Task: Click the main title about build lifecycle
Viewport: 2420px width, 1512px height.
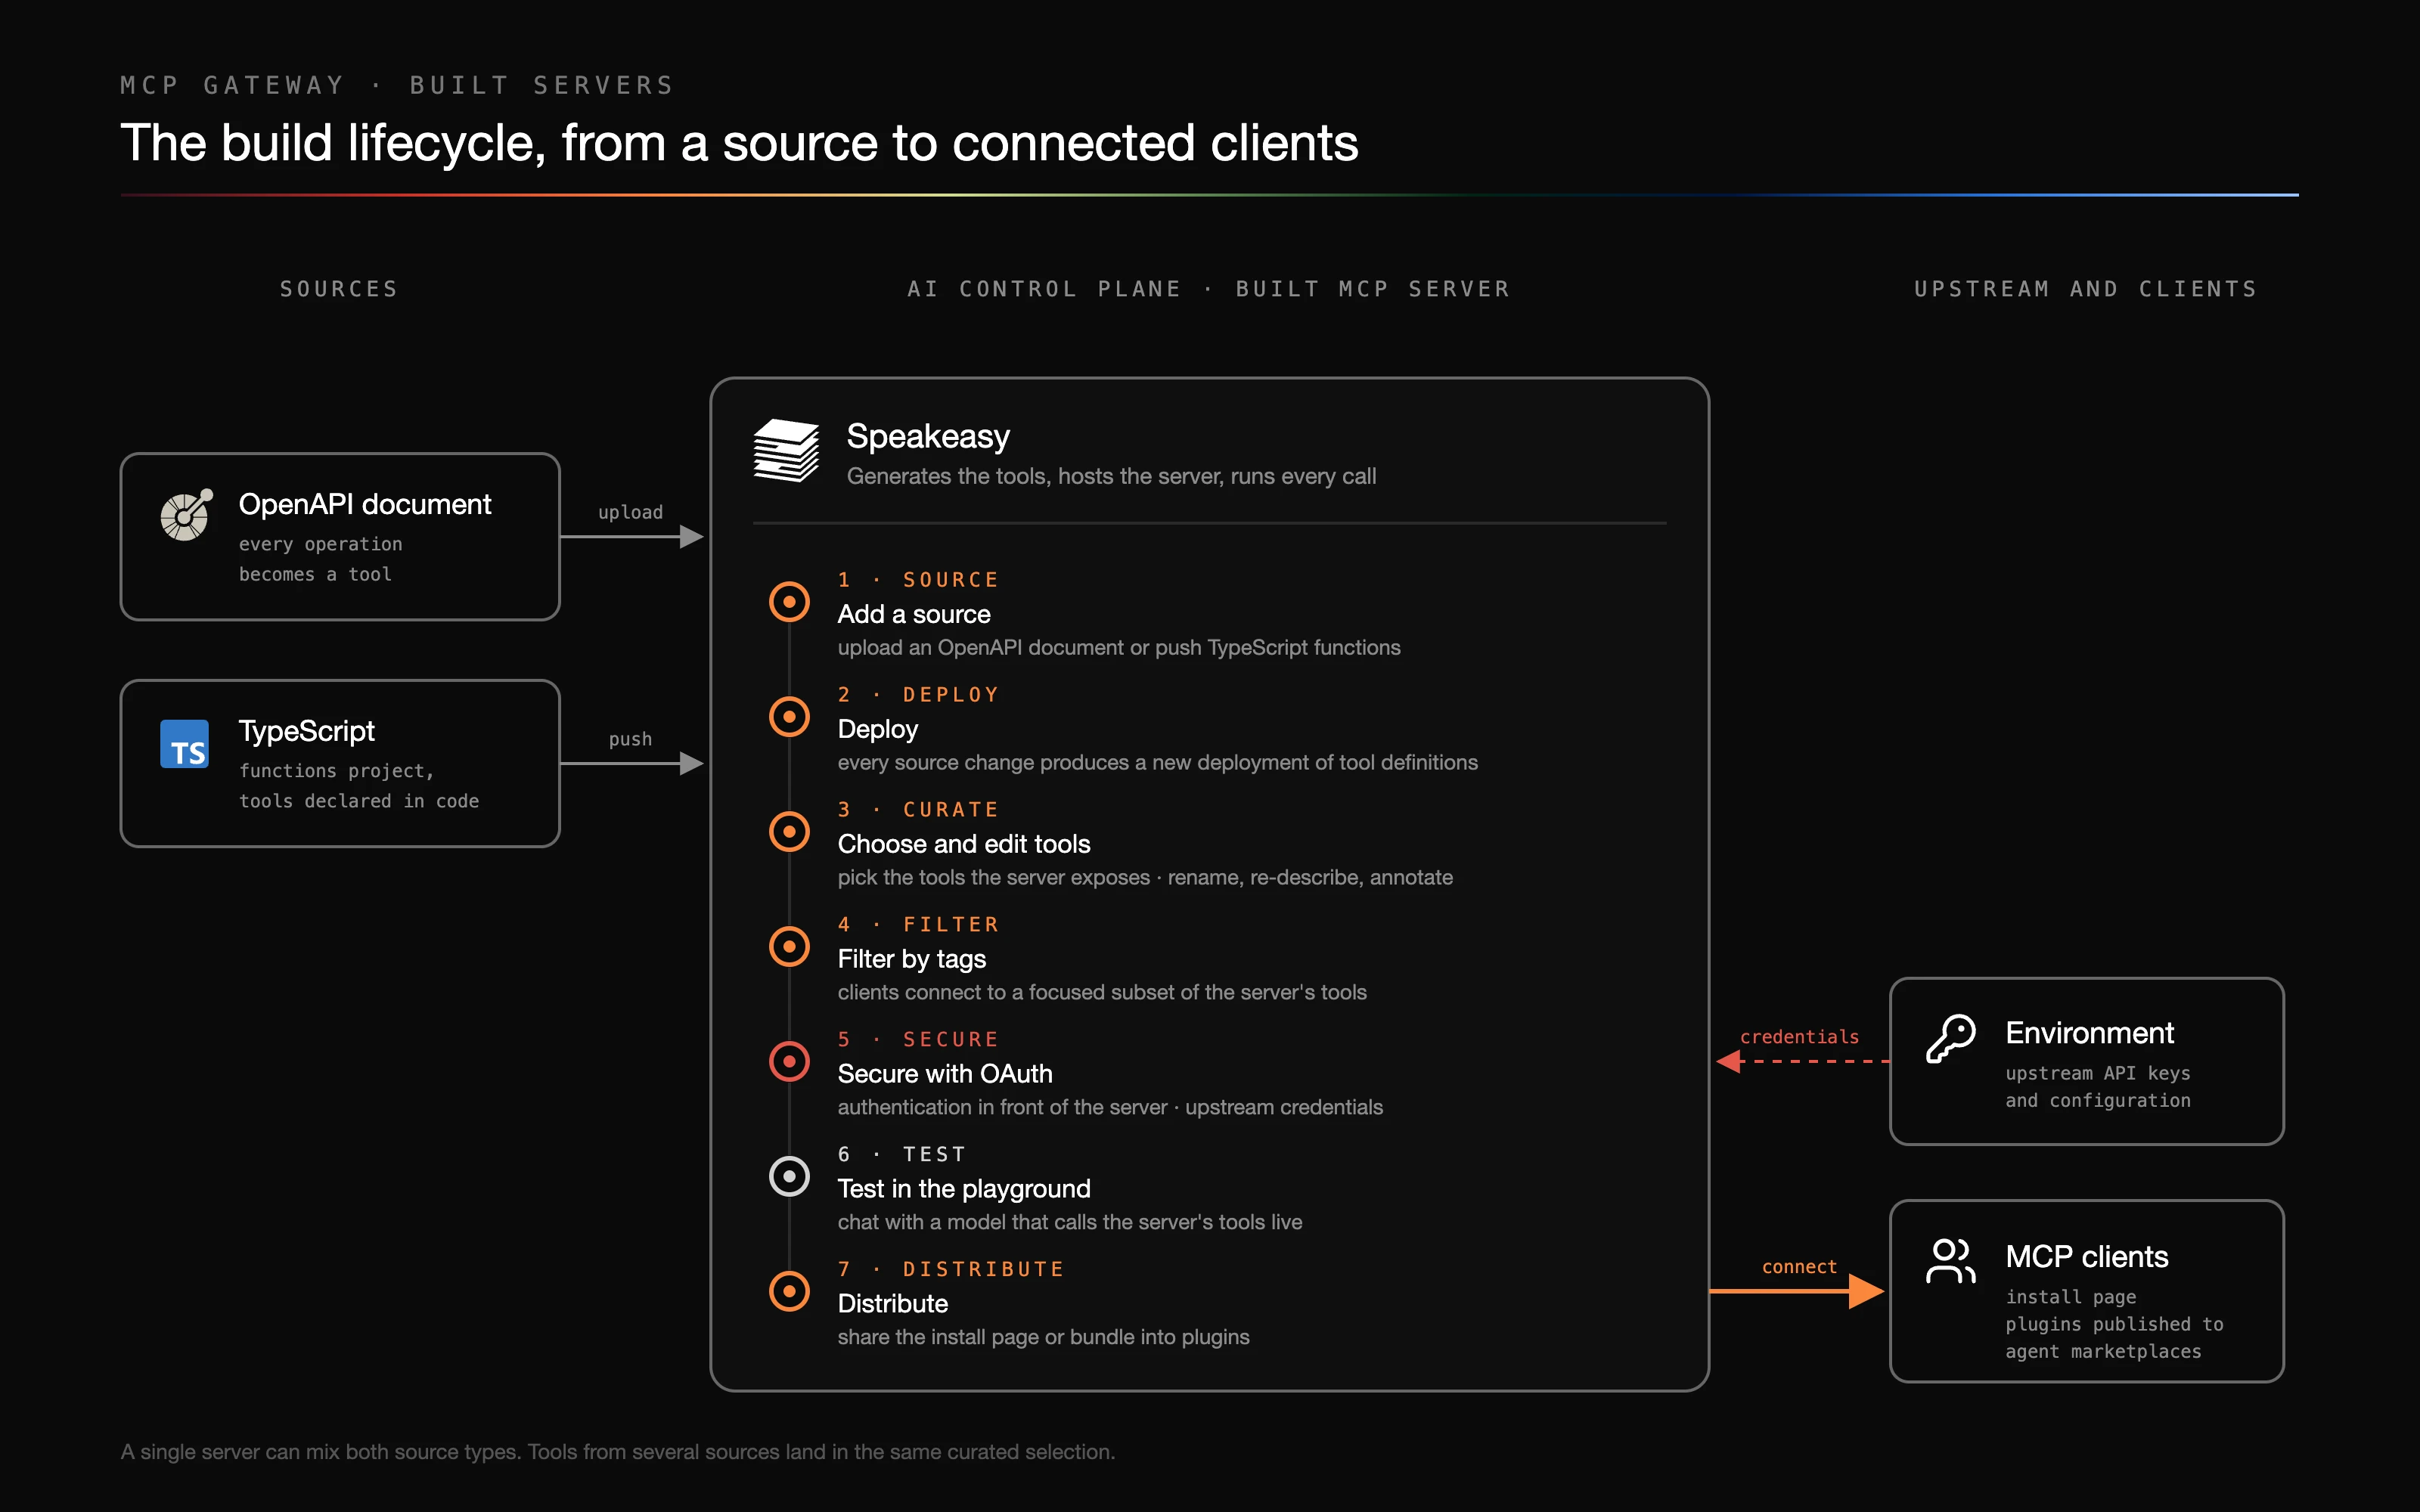Action: pyautogui.click(x=739, y=143)
